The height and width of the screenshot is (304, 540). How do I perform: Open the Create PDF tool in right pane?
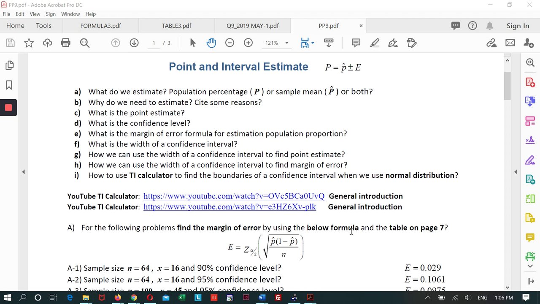(x=530, y=82)
